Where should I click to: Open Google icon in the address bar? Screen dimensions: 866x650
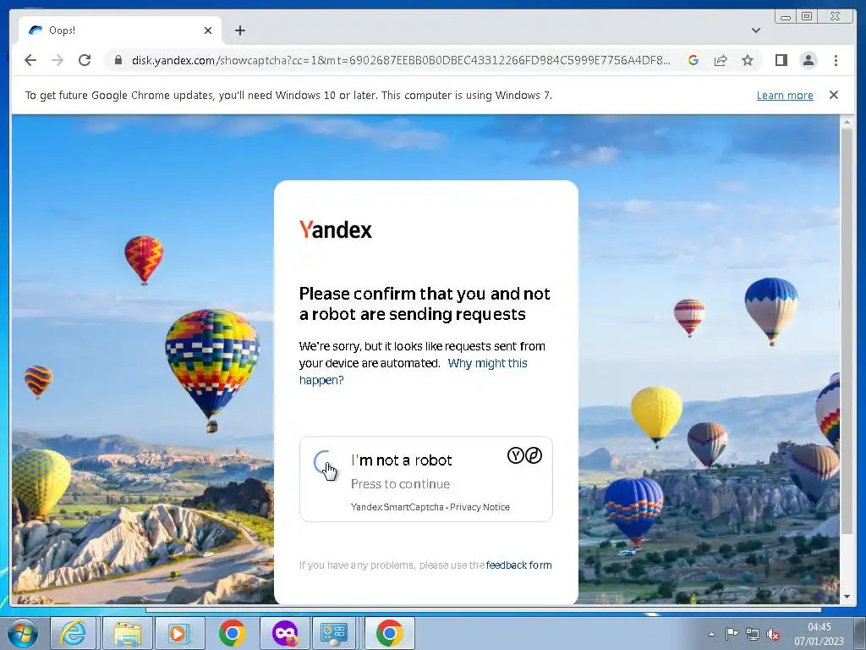coord(693,60)
